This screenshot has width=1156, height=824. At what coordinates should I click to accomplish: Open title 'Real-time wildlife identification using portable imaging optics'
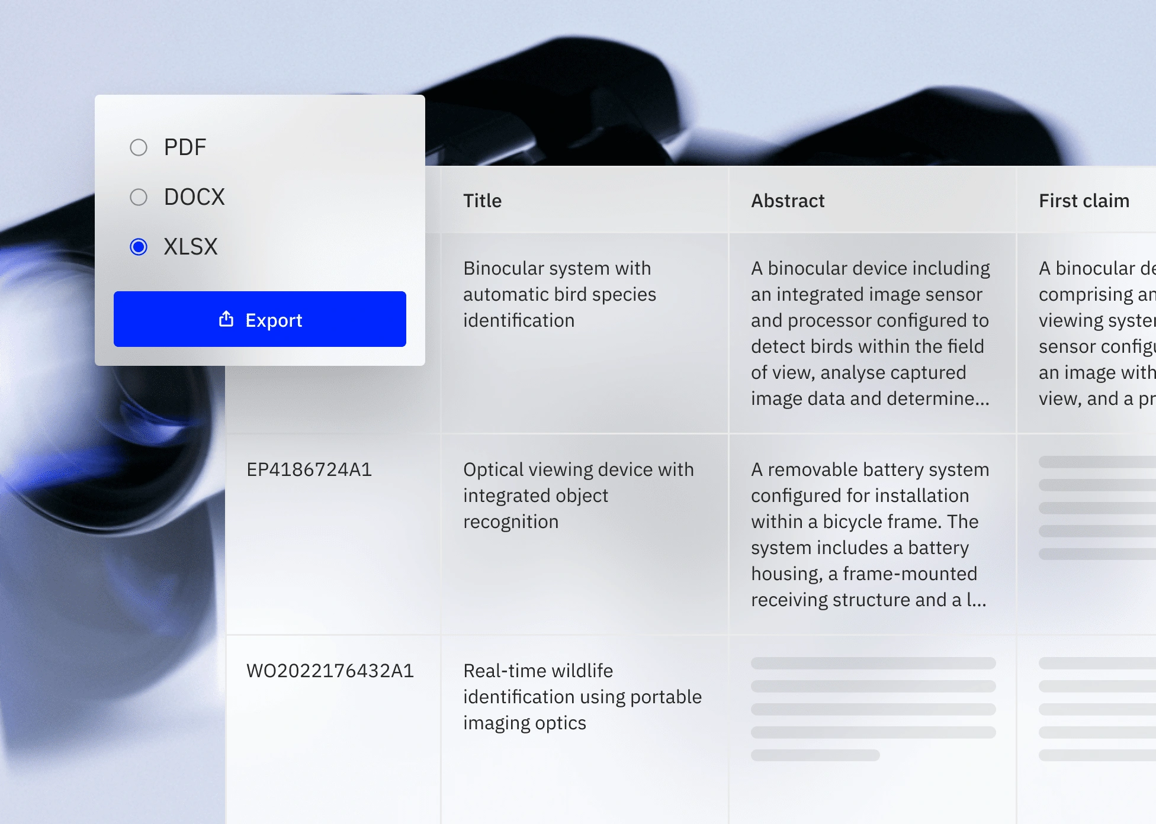coord(582,697)
